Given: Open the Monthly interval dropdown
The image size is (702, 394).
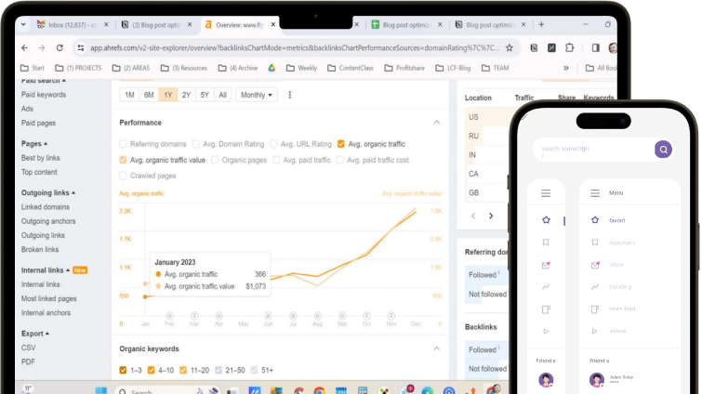Looking at the screenshot, I should tap(256, 95).
